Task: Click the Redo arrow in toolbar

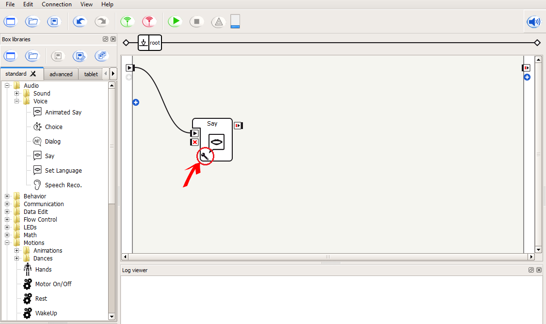Action: [101, 21]
